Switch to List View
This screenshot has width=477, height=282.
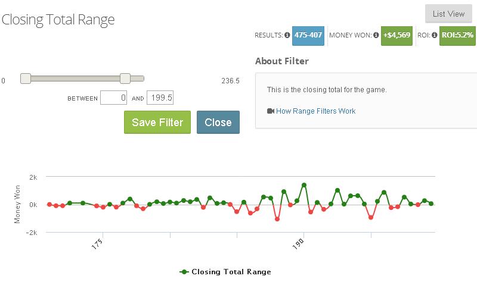(x=448, y=14)
